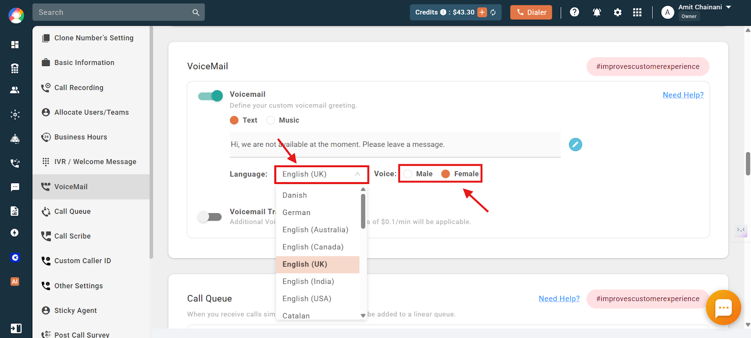Refresh the credits balance
This screenshot has width=751, height=338.
pos(493,12)
